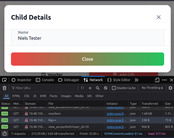Click 200 status badge of Mg== row
The height and width of the screenshot is (138, 174).
pyautogui.click(x=5, y=120)
